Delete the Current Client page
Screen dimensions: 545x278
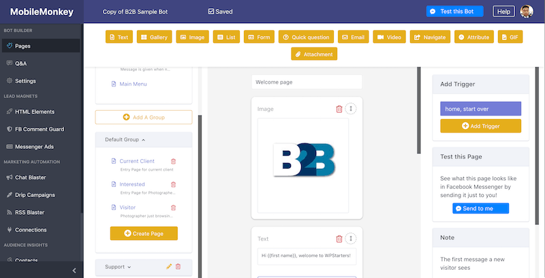(173, 161)
